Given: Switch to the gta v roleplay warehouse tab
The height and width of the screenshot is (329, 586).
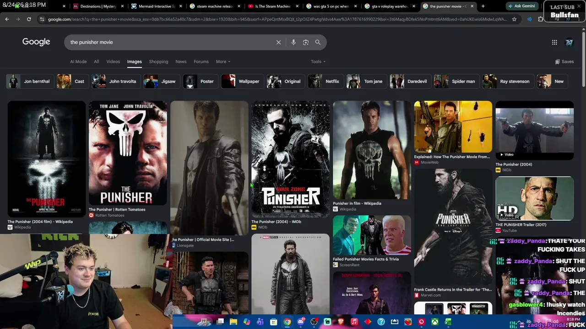Looking at the screenshot, I should click(x=390, y=6).
